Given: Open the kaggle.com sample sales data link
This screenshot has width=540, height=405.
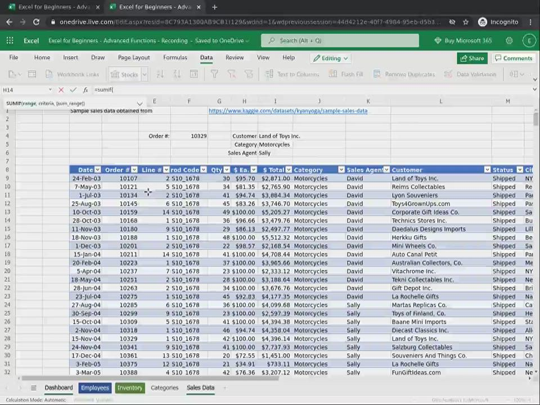Looking at the screenshot, I should click(288, 111).
